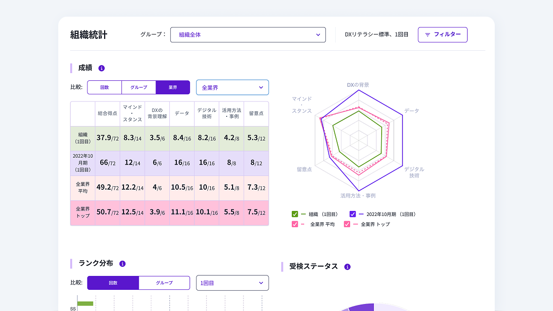553x311 pixels.
Task: Click the 49.2/72 total score cell
Action: [x=108, y=188]
